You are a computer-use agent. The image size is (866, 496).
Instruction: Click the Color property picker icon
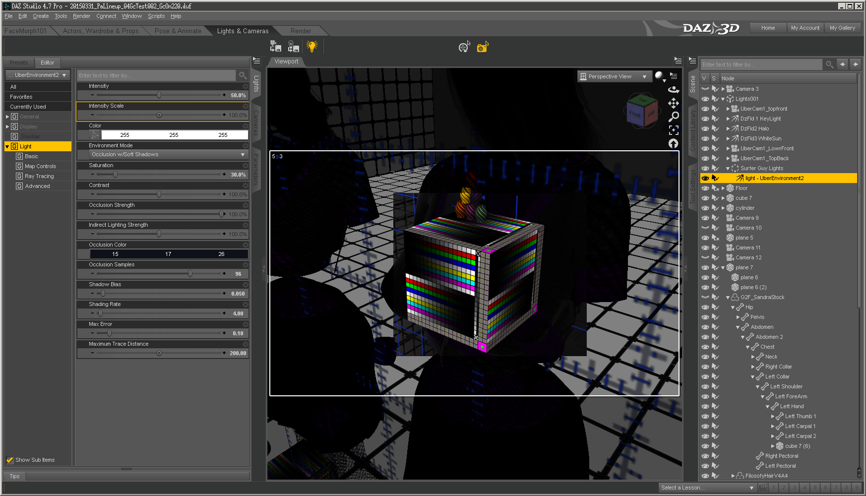click(x=95, y=135)
